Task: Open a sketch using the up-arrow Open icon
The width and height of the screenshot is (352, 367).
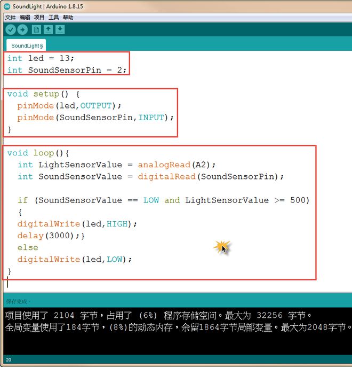Action: click(x=48, y=29)
